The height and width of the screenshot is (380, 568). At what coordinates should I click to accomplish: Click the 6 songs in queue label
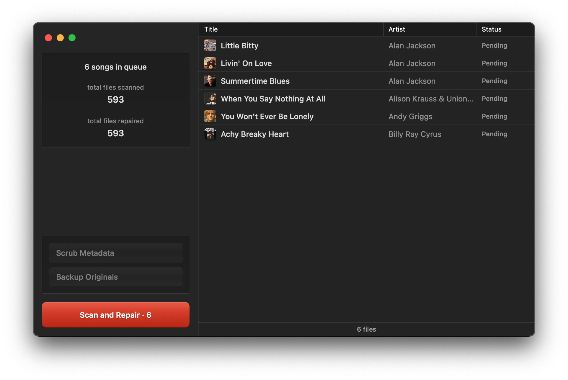(115, 67)
